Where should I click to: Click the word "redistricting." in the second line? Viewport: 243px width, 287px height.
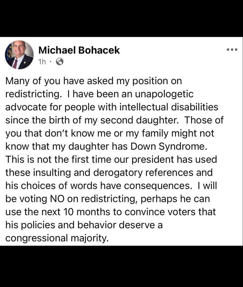[32, 94]
